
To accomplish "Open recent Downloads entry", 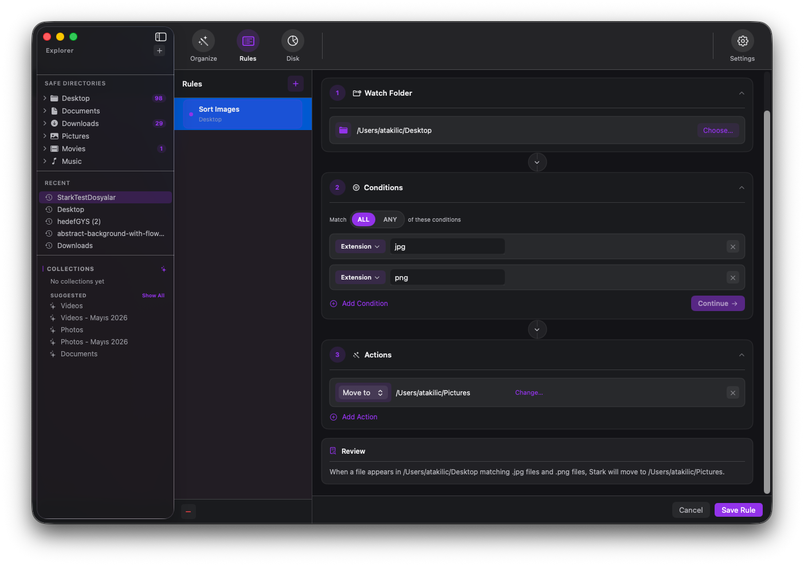I will [105, 246].
